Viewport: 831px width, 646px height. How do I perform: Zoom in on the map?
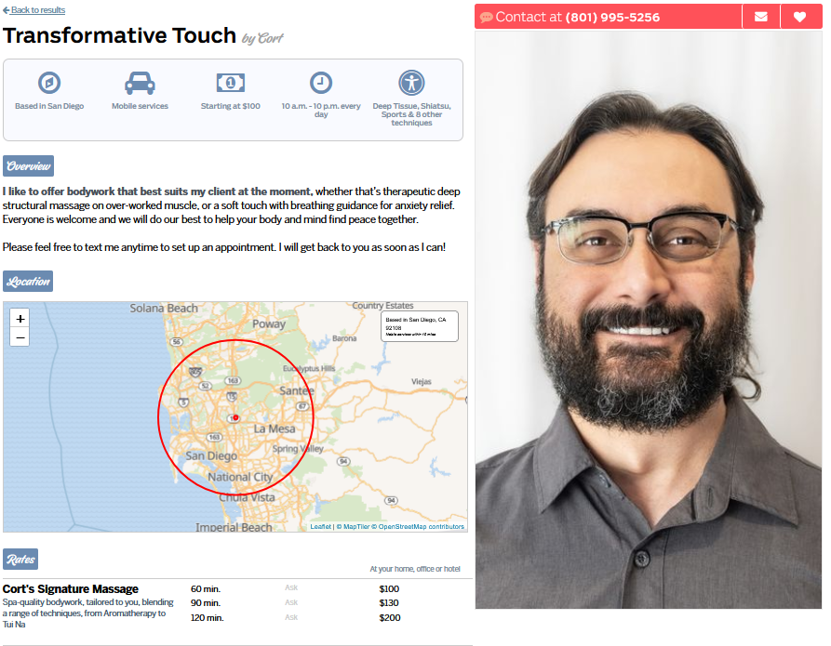pos(20,319)
